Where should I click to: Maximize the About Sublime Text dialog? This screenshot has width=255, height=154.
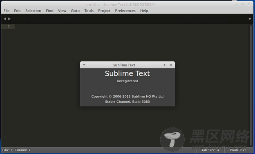pos(164,65)
